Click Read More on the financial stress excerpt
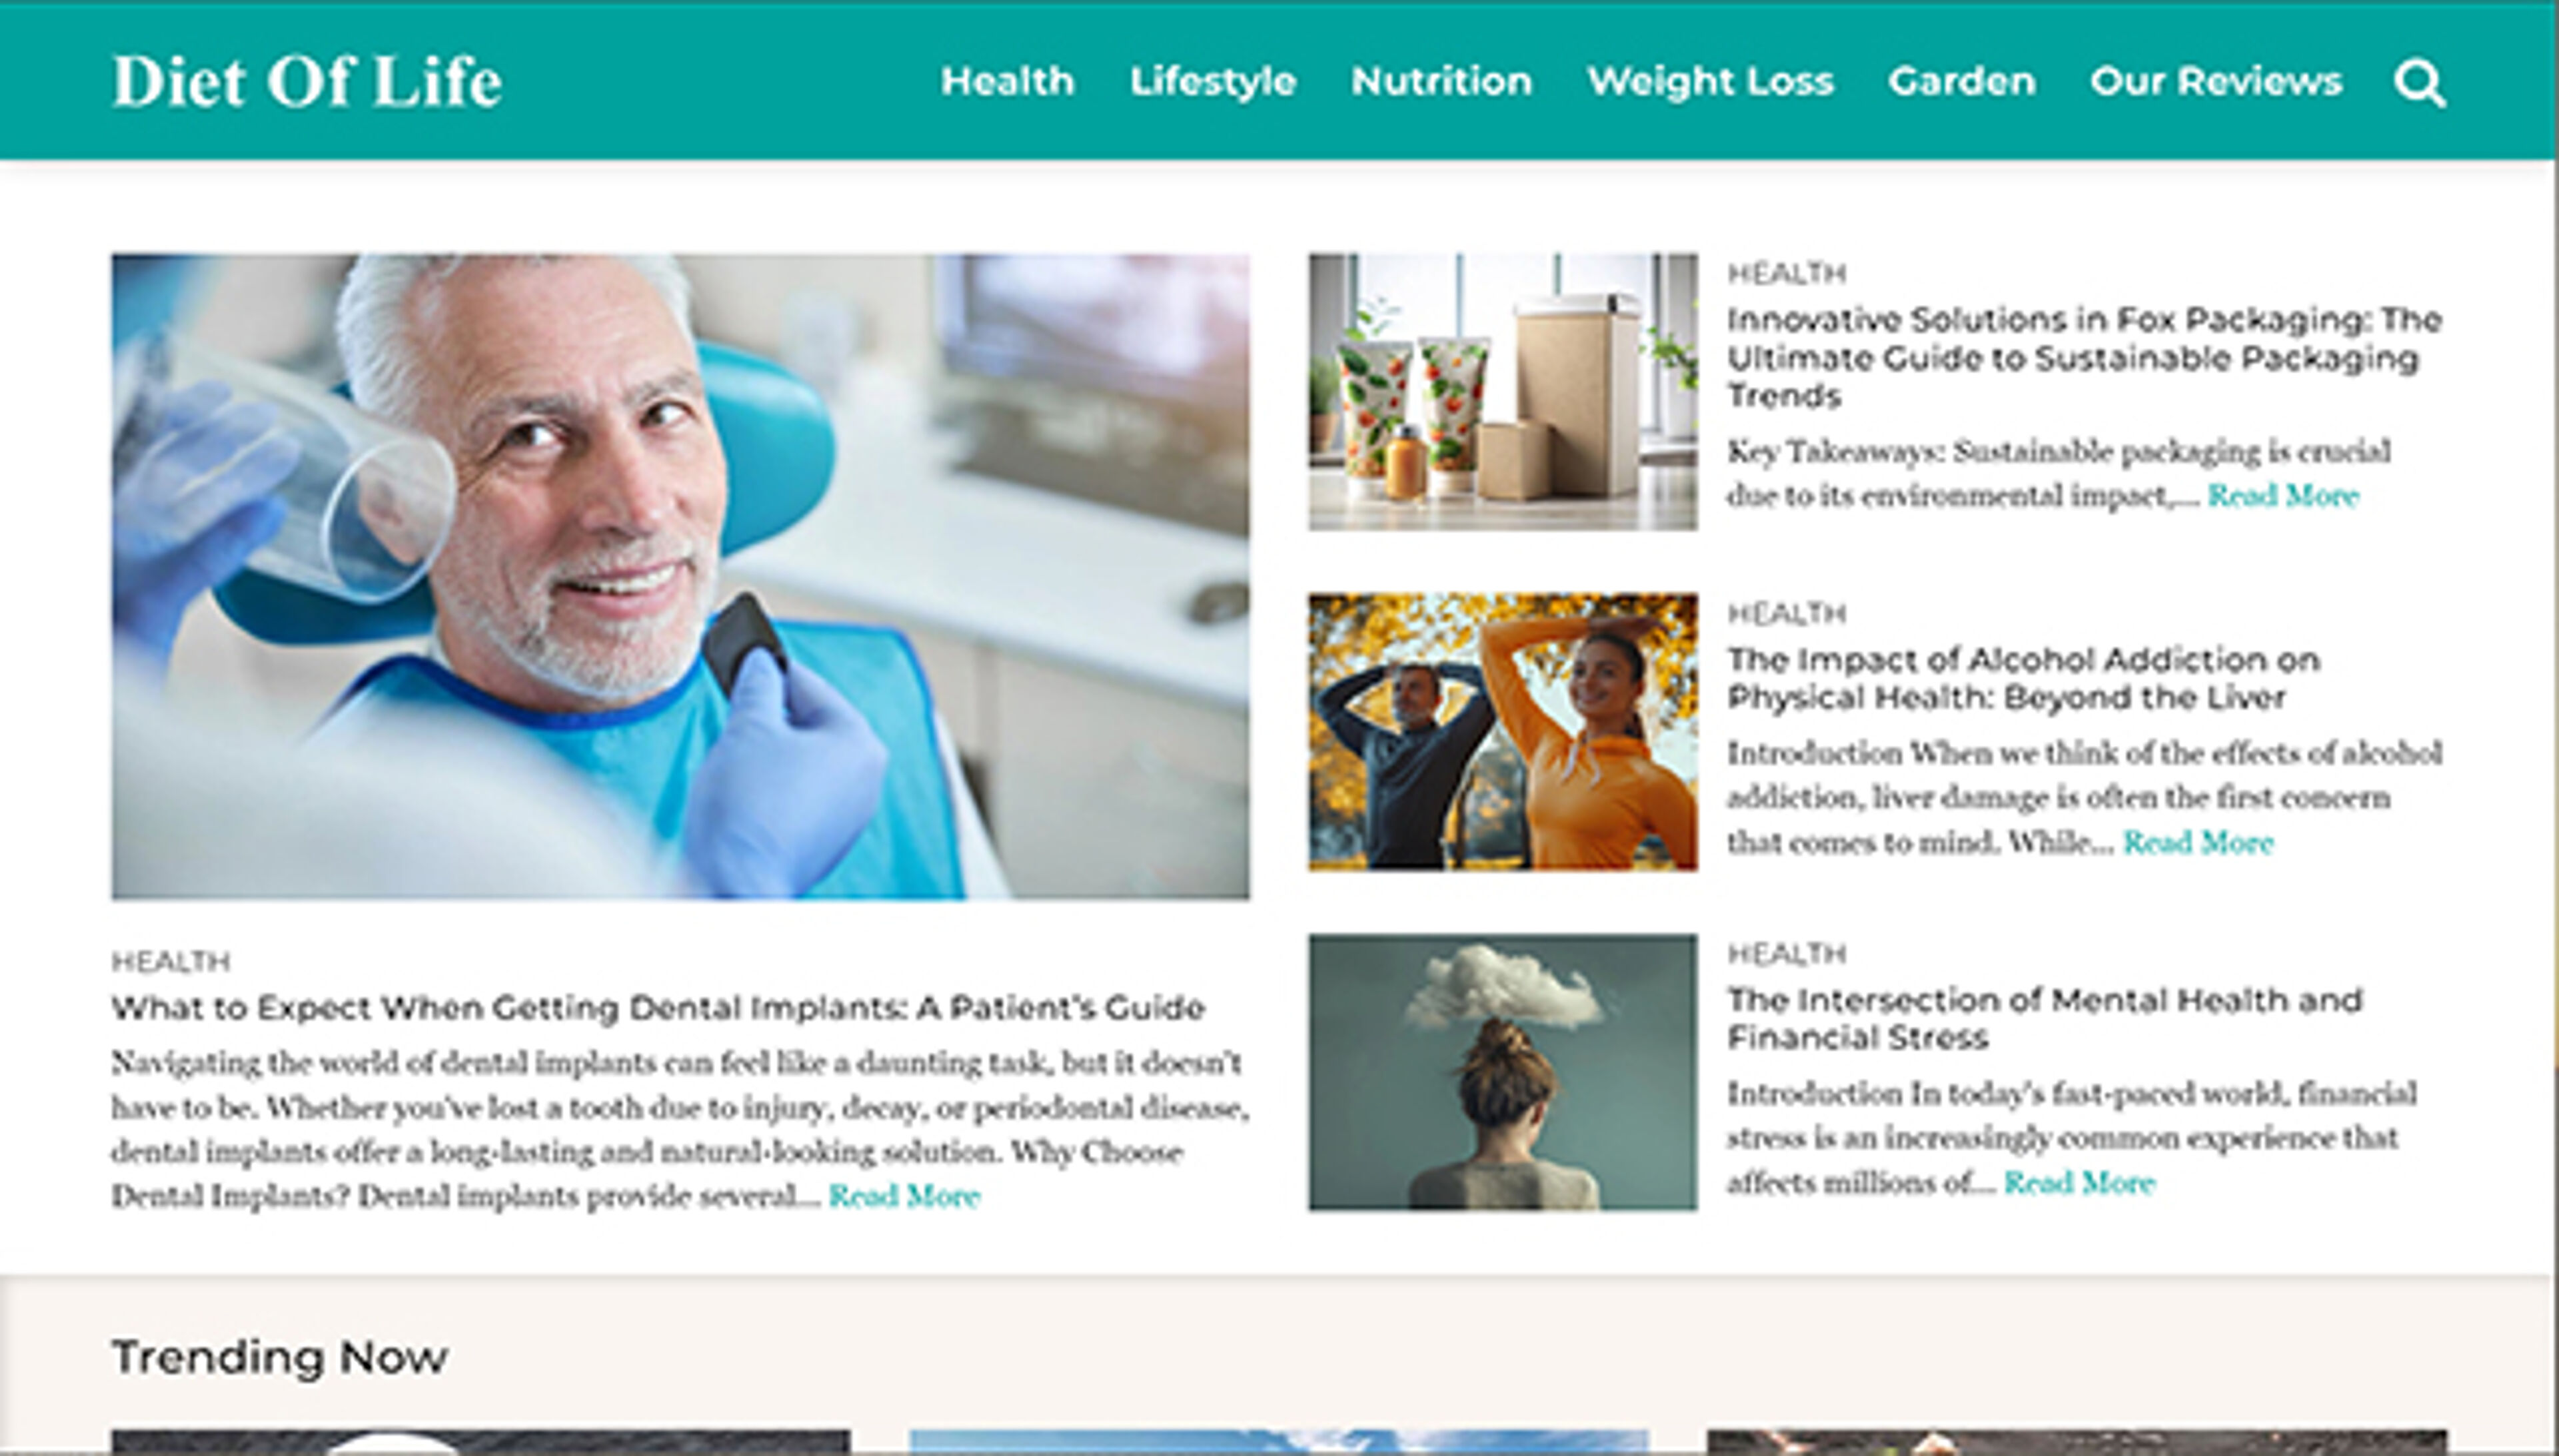This screenshot has height=1456, width=2559. (x=2079, y=1184)
